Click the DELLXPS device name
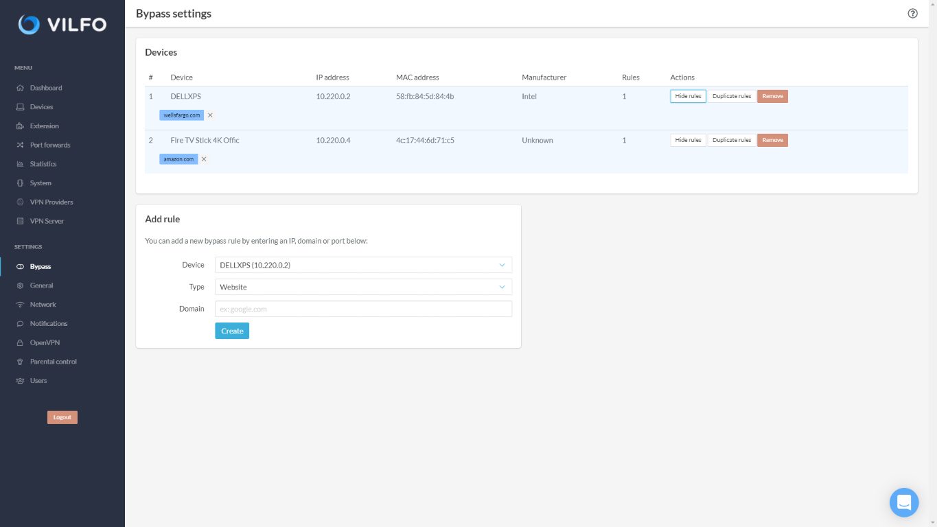This screenshot has height=527, width=937. pos(186,96)
